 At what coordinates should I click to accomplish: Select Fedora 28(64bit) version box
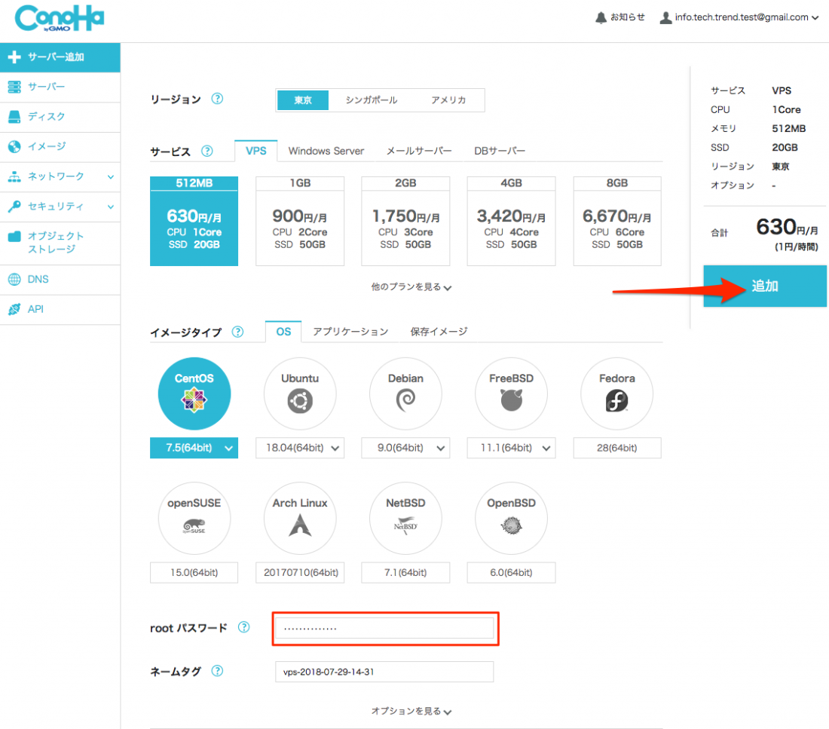pyautogui.click(x=617, y=448)
